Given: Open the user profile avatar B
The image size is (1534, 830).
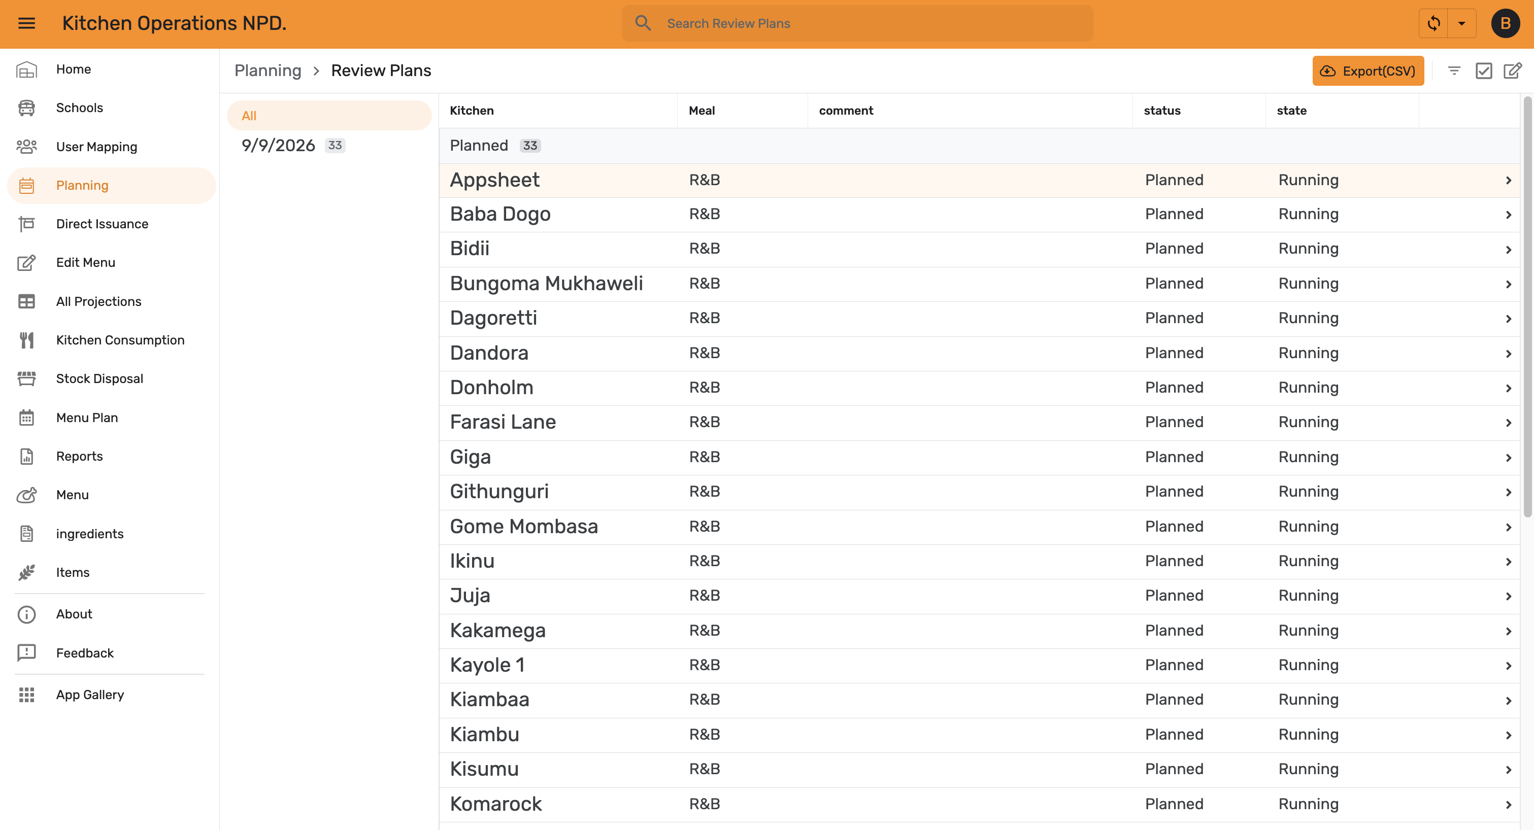Looking at the screenshot, I should pyautogui.click(x=1505, y=23).
